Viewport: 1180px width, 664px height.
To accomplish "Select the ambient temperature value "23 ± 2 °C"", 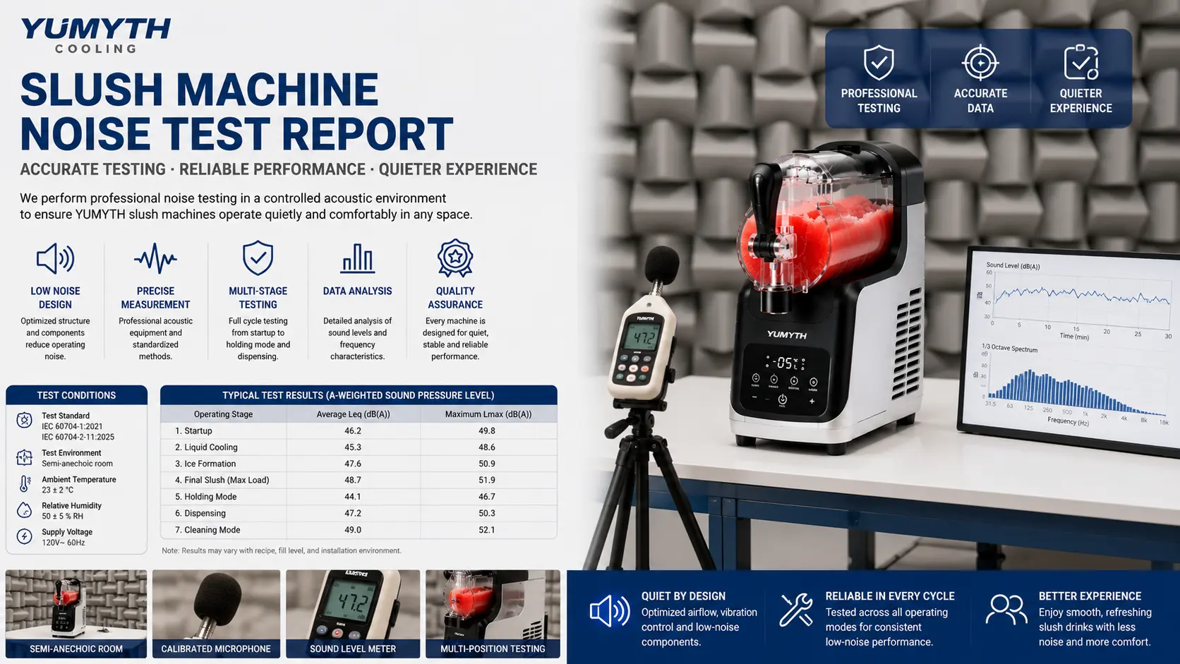I will pos(57,490).
